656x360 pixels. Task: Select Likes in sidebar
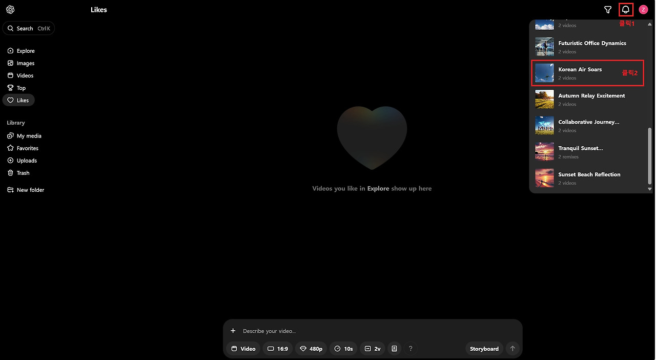pos(18,100)
